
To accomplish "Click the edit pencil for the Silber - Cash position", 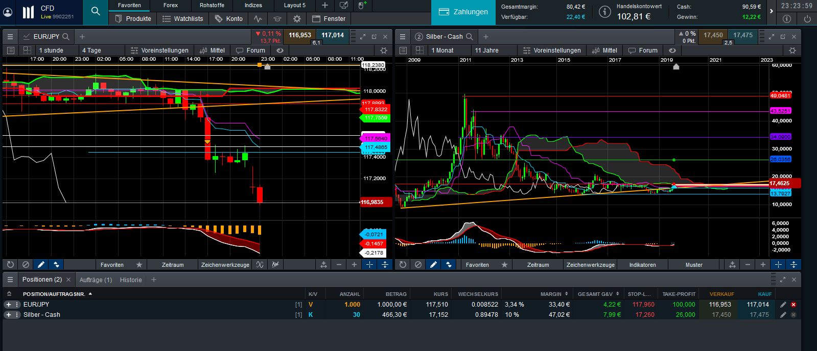I will pos(783,315).
